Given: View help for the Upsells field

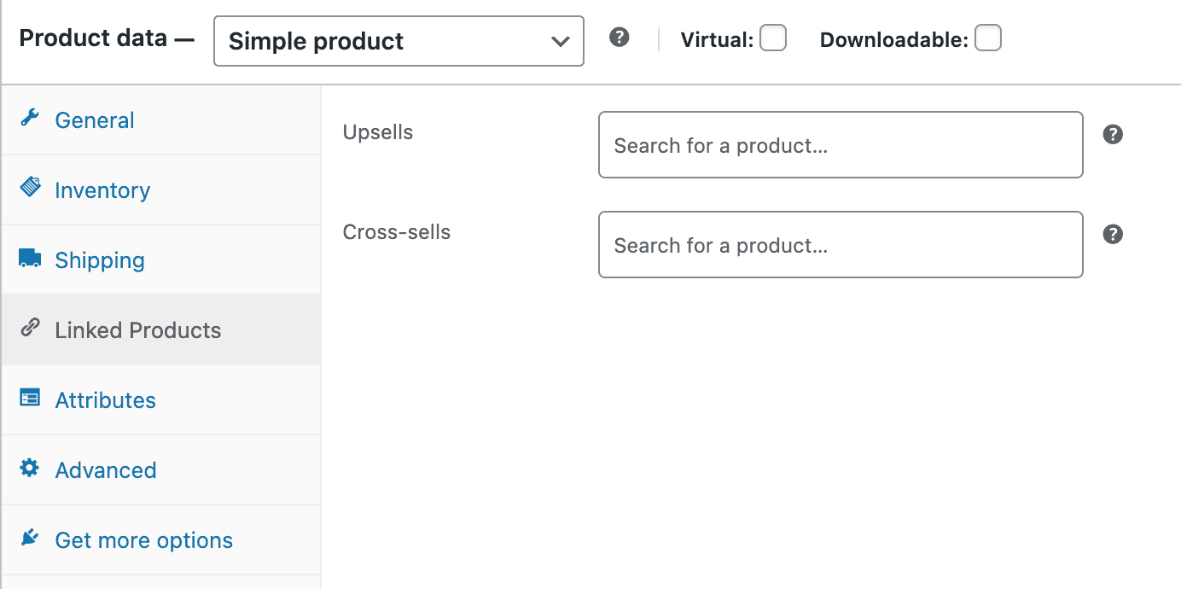Looking at the screenshot, I should pos(1113,134).
